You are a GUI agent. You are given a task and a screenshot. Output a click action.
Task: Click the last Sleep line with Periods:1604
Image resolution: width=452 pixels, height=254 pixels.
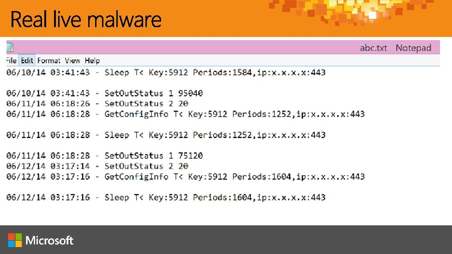tap(166, 197)
